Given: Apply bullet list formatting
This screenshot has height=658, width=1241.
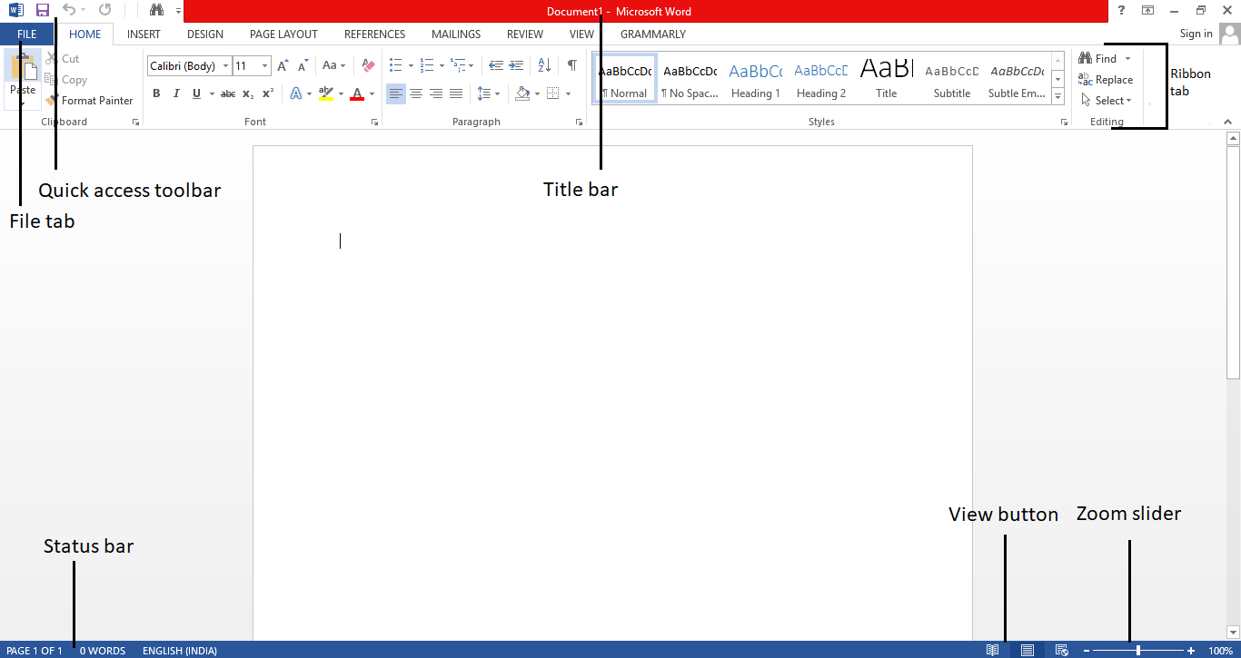Looking at the screenshot, I should coord(394,65).
